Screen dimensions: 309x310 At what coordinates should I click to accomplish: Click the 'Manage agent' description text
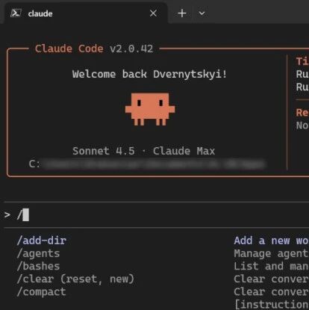pos(271,254)
